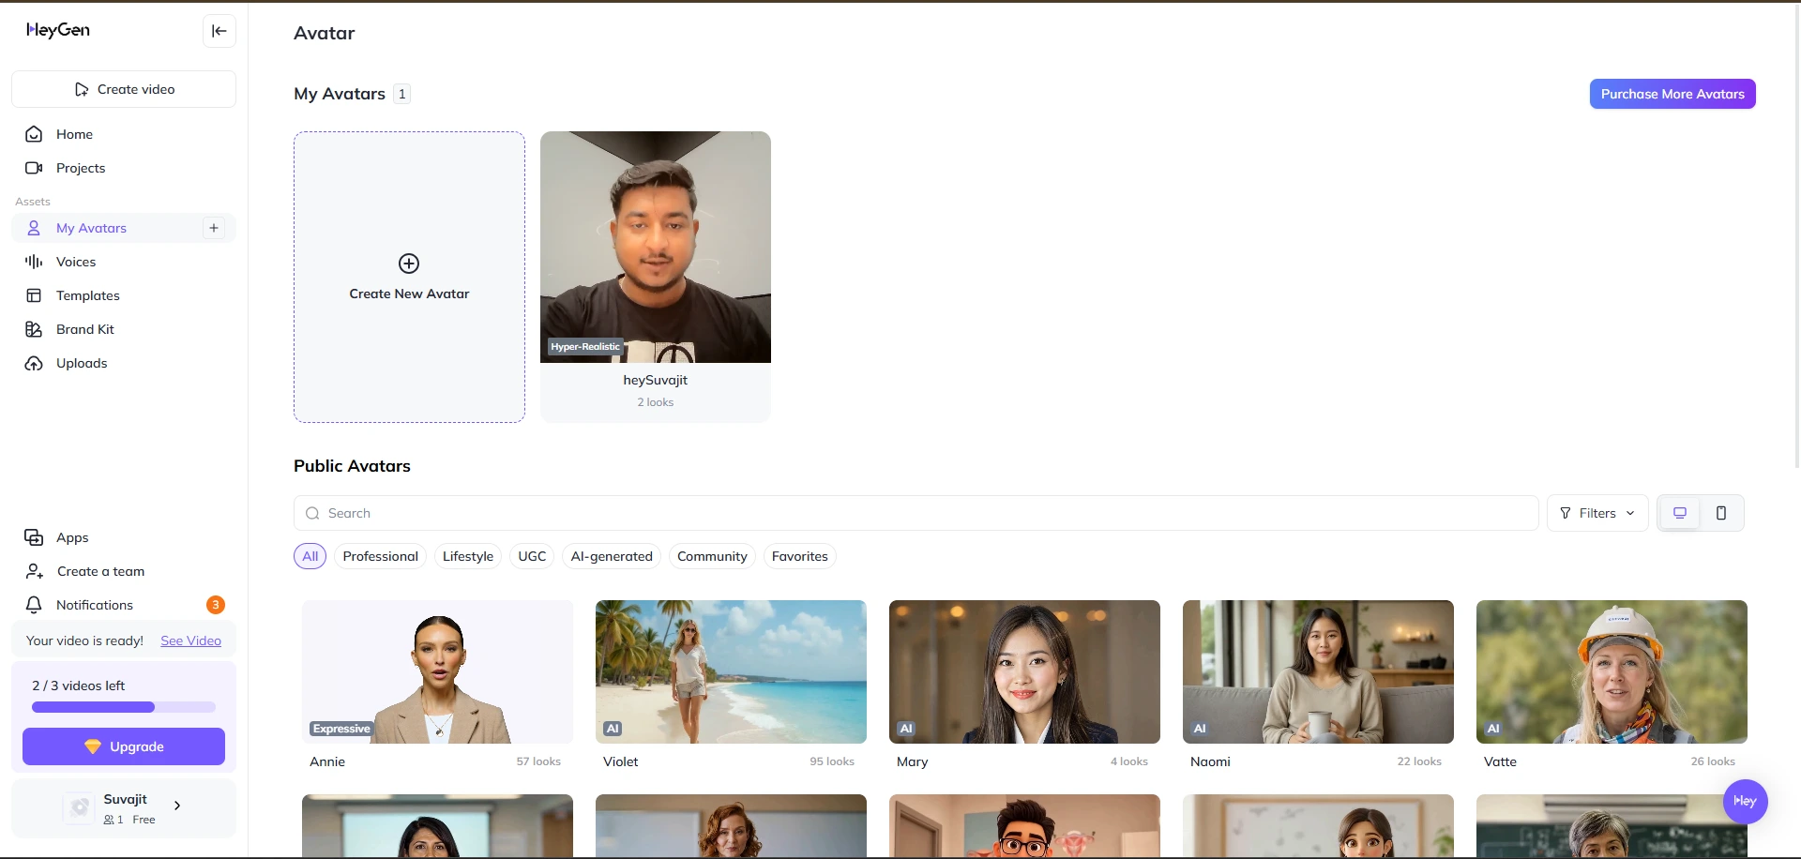Click the orange notification count badge
Image resolution: width=1801 pixels, height=859 pixels.
216,605
